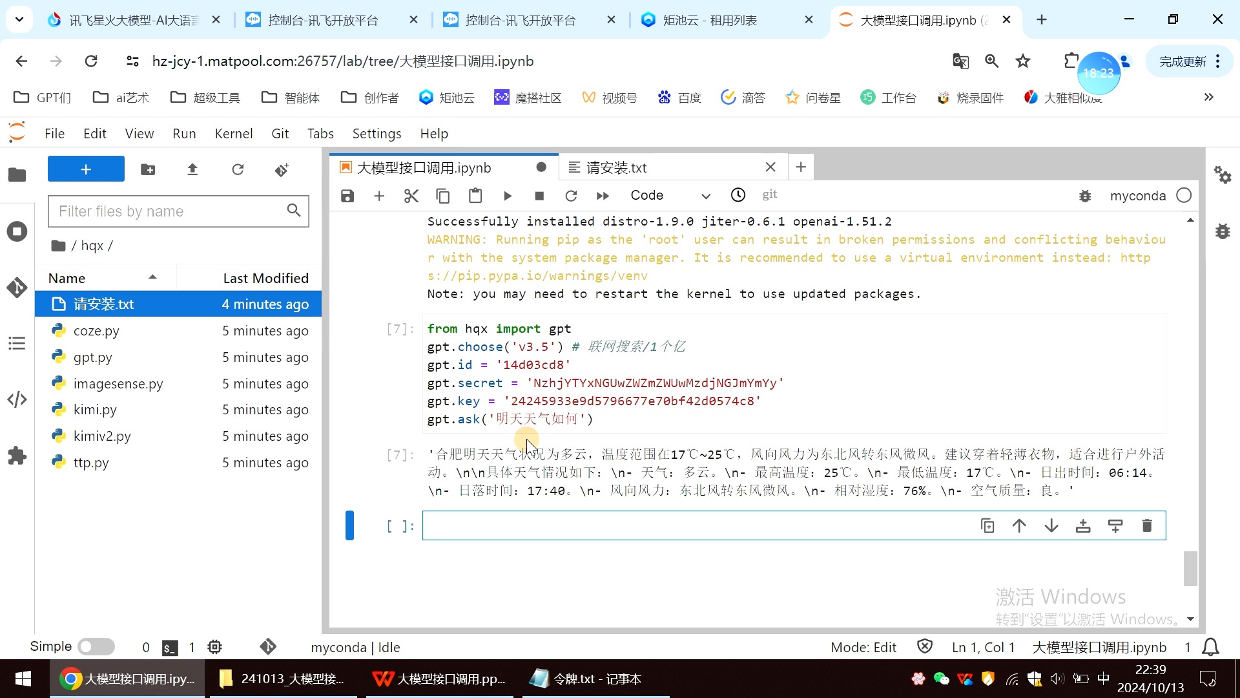Upload files with the upload icon
This screenshot has width=1240, height=698.
click(192, 169)
